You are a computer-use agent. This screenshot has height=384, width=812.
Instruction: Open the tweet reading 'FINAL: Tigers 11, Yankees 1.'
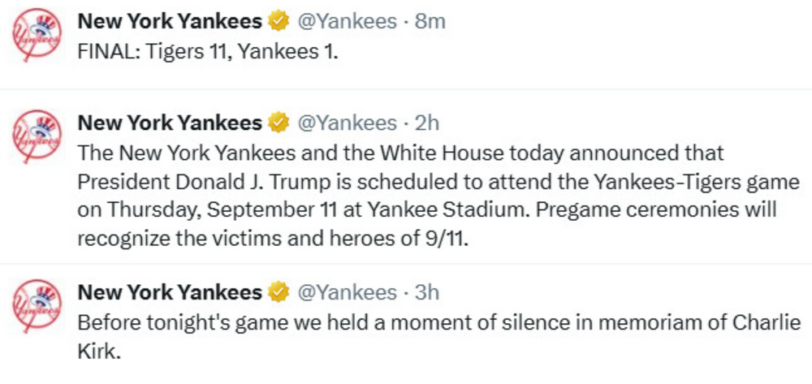[x=207, y=50]
